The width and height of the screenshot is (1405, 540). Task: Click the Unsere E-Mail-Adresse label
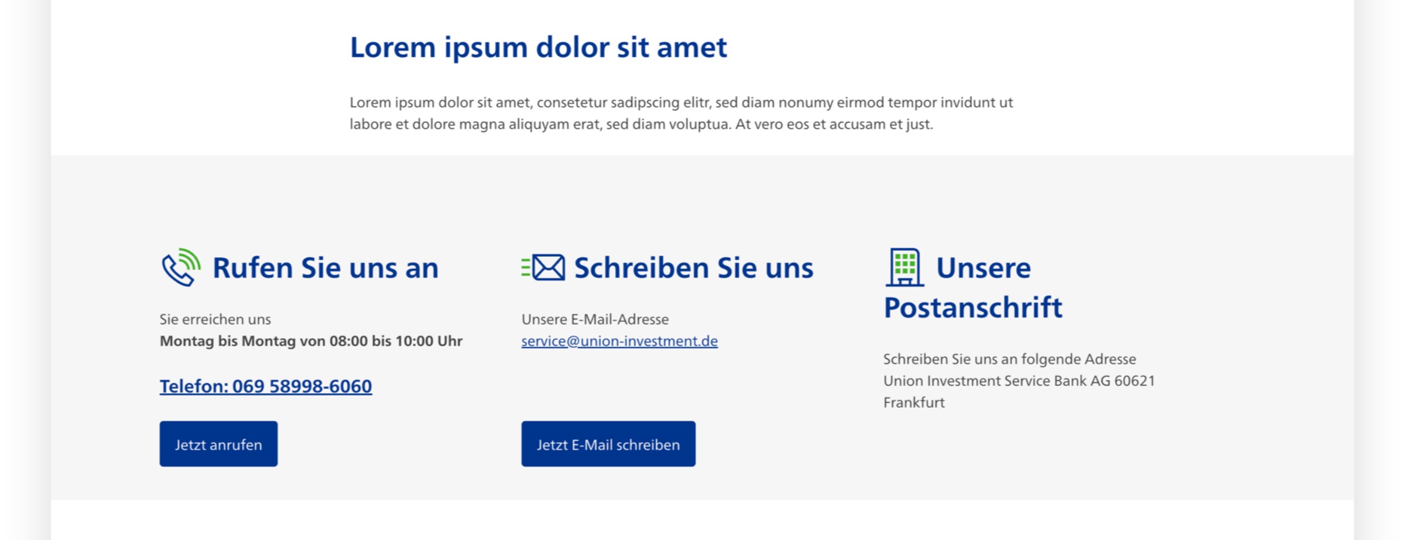tap(595, 319)
